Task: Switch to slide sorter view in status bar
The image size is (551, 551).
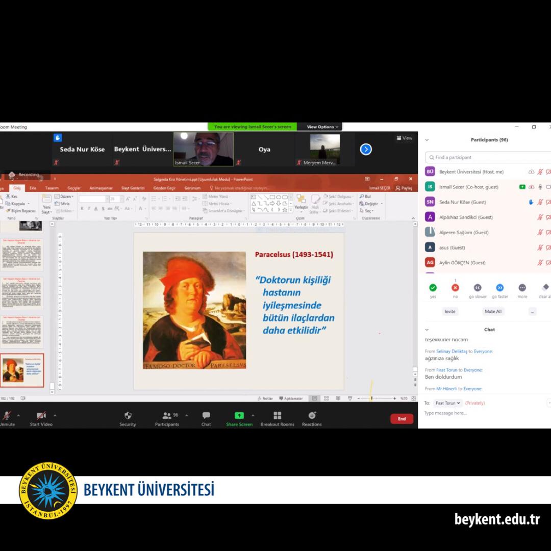Action: pos(327,398)
